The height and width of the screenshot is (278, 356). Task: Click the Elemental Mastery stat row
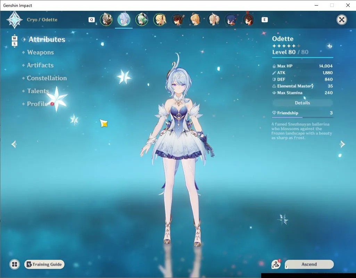coord(303,86)
